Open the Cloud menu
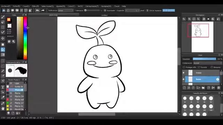 click(116, 6)
